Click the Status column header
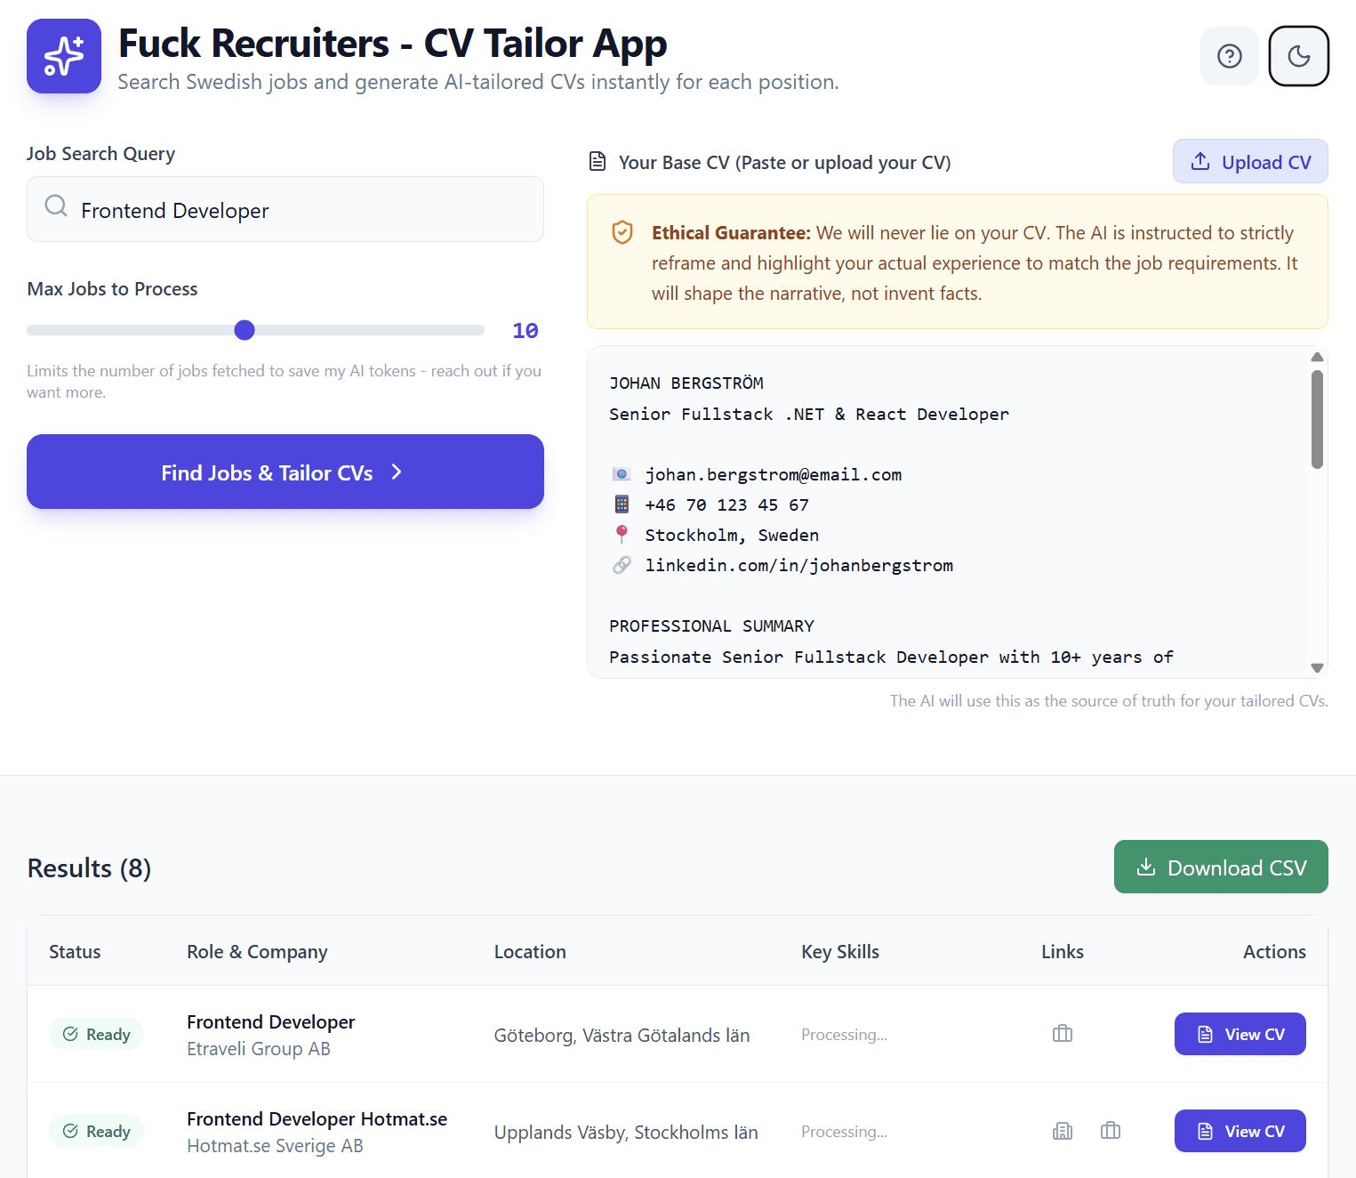Screen dimensions: 1356x1178 75,951
